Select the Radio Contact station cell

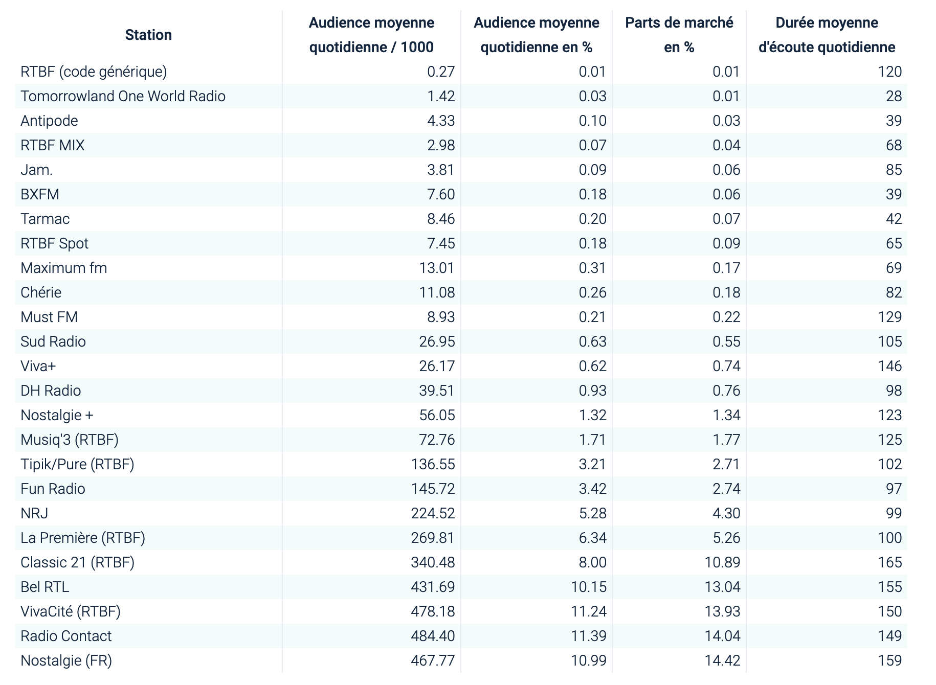(66, 636)
